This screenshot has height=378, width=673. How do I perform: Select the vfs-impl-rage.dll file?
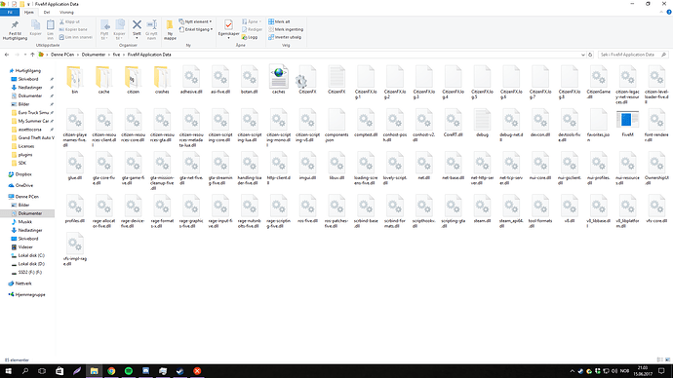tap(75, 249)
